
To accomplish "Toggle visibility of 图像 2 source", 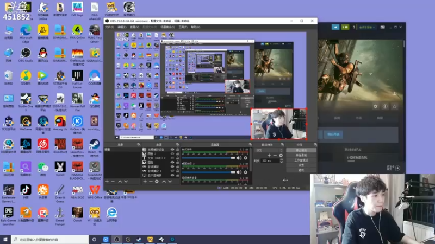I will pyautogui.click(x=172, y=154).
